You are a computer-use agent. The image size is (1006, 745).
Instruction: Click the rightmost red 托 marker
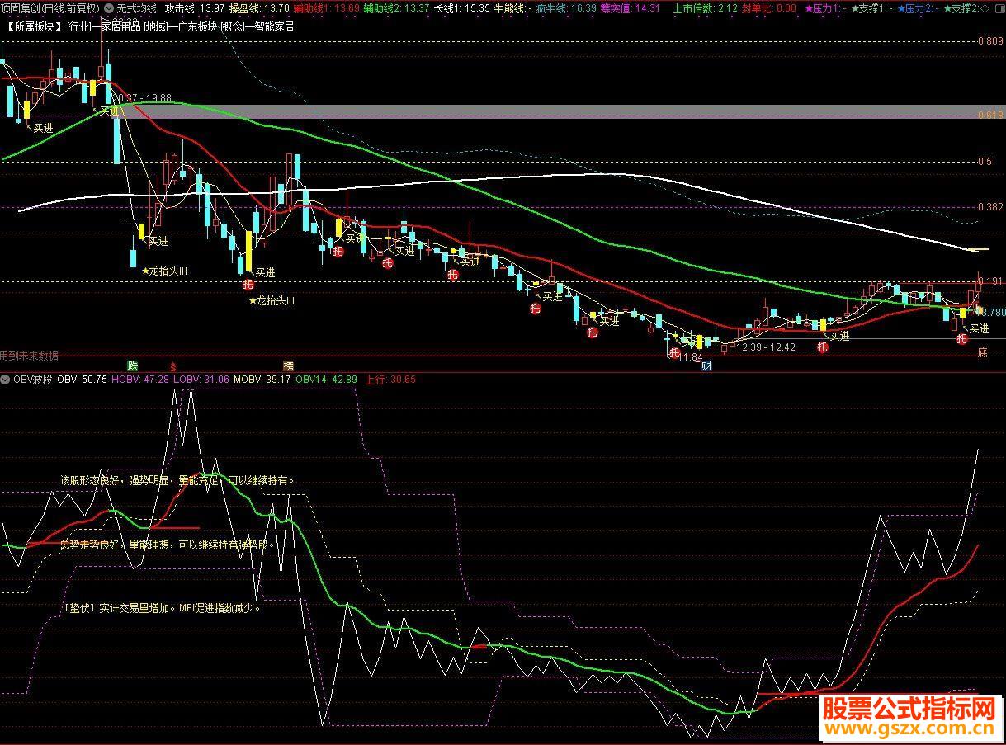[961, 338]
